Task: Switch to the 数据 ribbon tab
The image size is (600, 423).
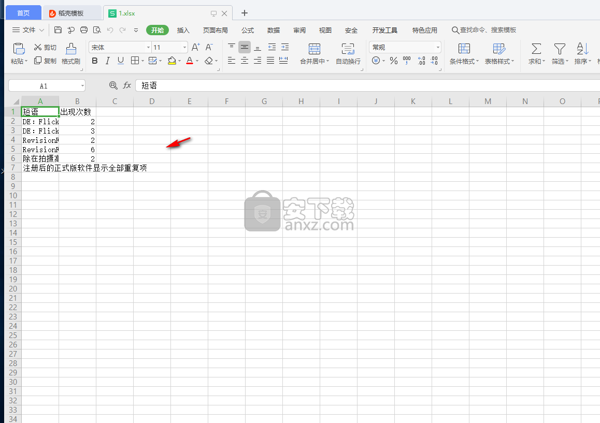Action: (x=273, y=30)
